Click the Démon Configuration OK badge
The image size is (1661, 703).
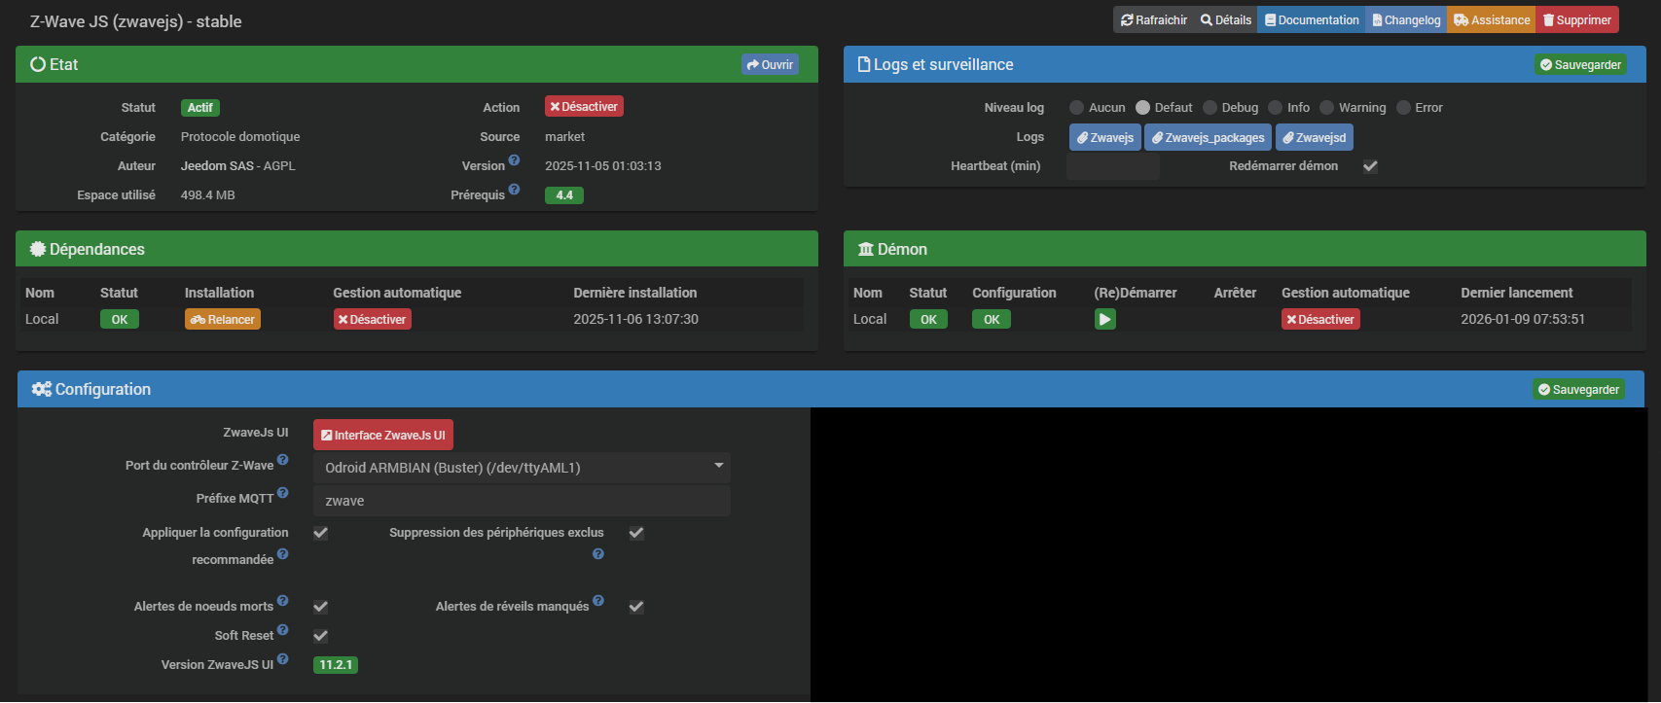pyautogui.click(x=992, y=319)
